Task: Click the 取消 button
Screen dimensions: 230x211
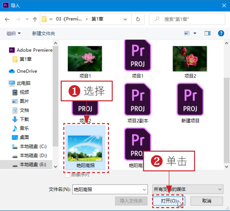Action: [207, 201]
